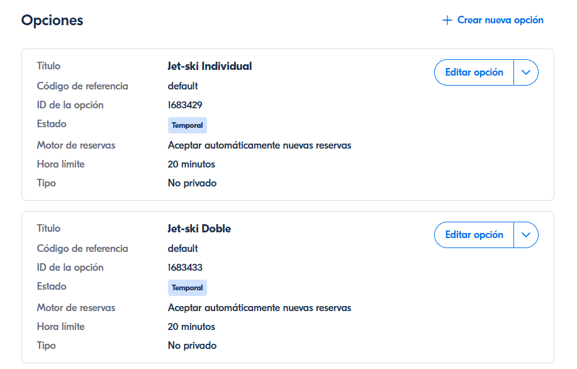Click the 20 minutos value under Jet-ski Doble
The image size is (577, 369).
tap(191, 327)
